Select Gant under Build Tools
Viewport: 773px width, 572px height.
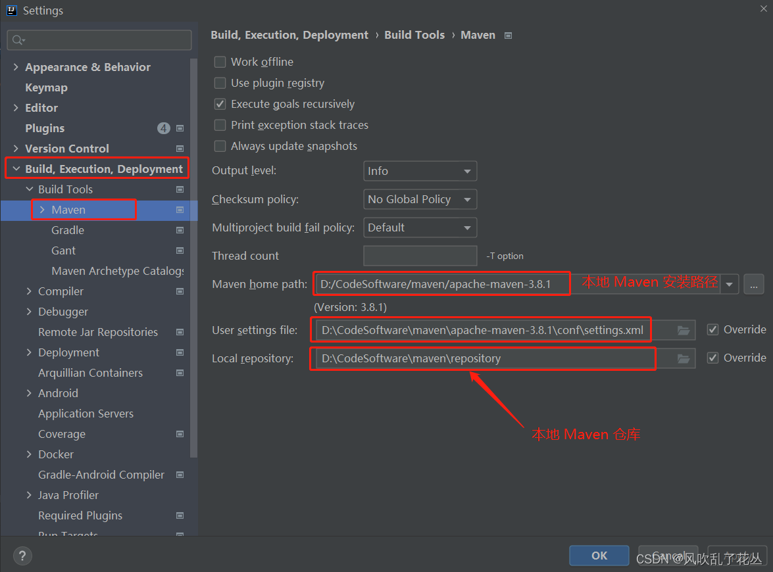pyautogui.click(x=64, y=250)
